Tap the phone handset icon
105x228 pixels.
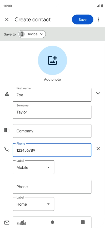(7, 149)
